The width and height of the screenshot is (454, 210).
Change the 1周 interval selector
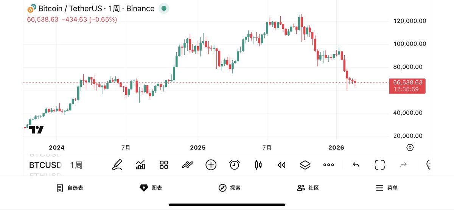click(76, 165)
